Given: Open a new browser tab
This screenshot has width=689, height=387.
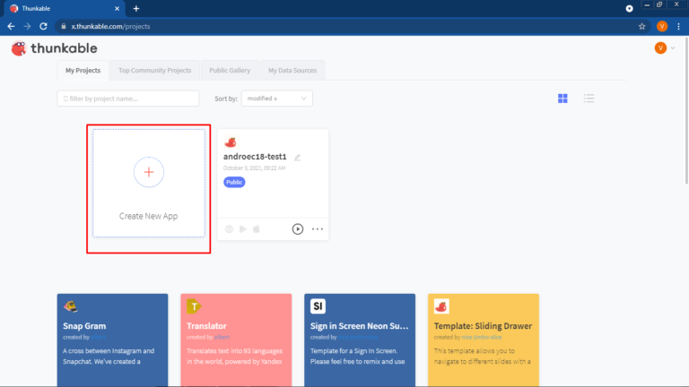Looking at the screenshot, I should 135,8.
